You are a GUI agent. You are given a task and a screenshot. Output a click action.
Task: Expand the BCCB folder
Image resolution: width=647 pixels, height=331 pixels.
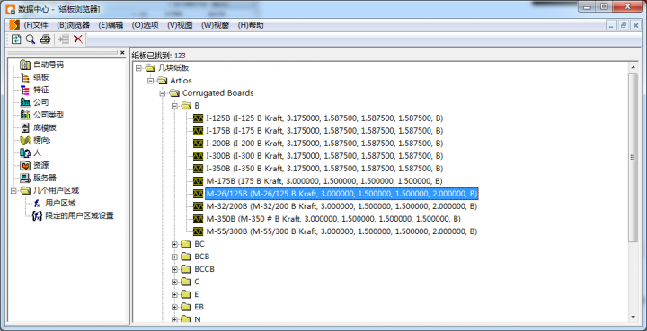click(x=174, y=269)
